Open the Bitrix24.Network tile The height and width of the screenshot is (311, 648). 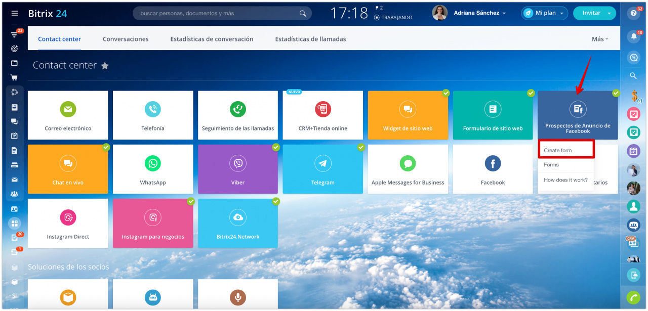click(x=238, y=223)
